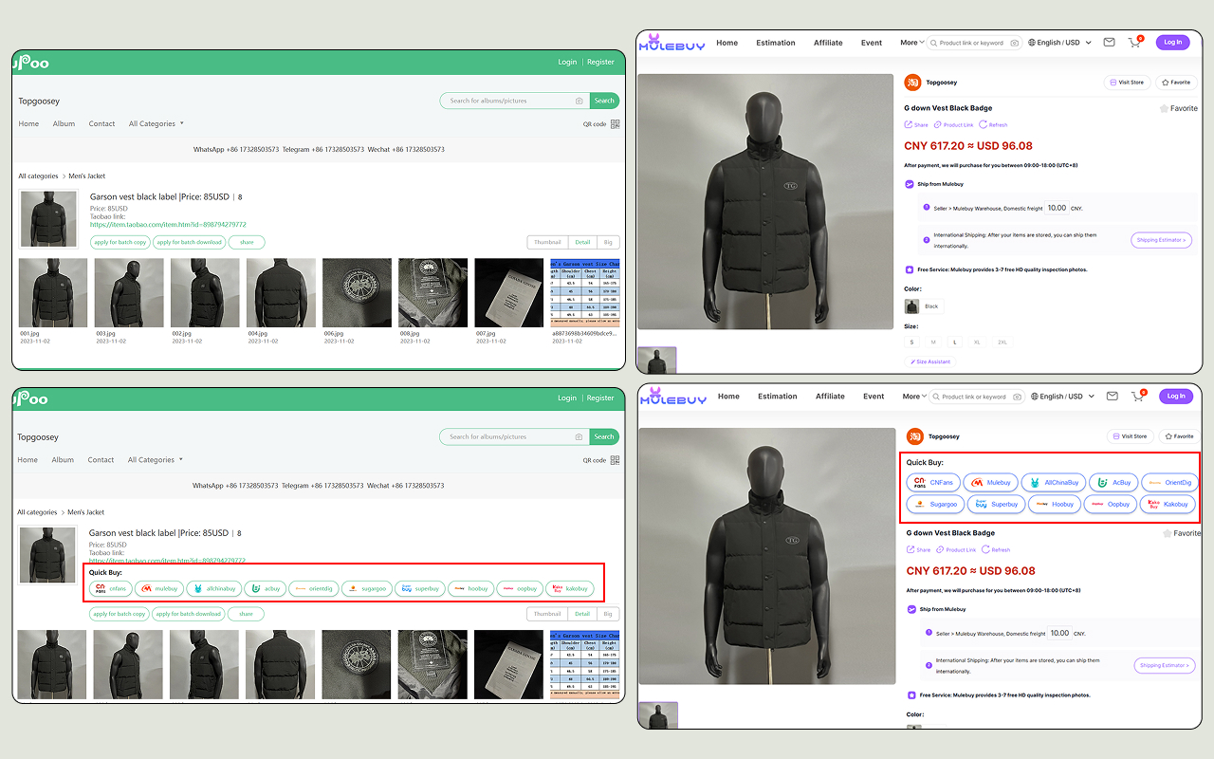Click Log In button, Mulebuy panel without Quick Buy

pyautogui.click(x=1173, y=42)
